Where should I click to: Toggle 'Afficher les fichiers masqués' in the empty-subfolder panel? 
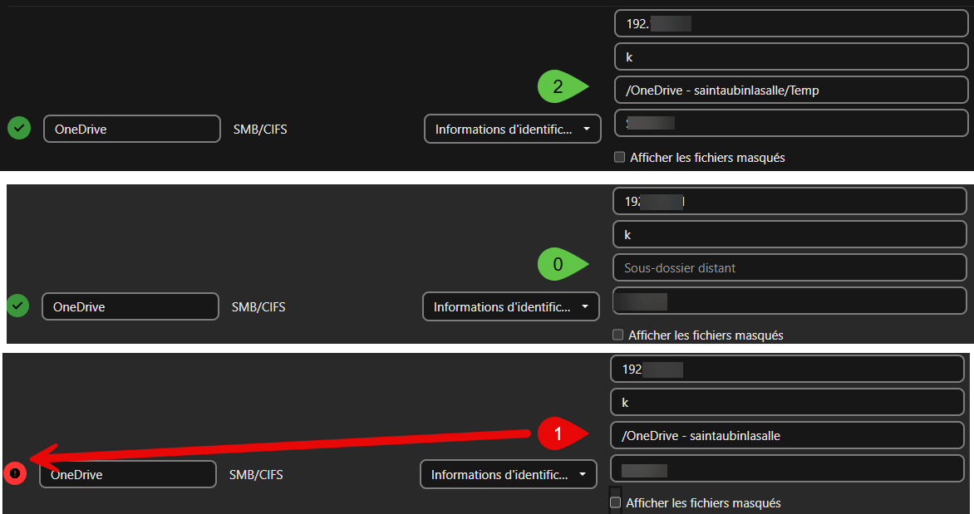pyautogui.click(x=617, y=335)
